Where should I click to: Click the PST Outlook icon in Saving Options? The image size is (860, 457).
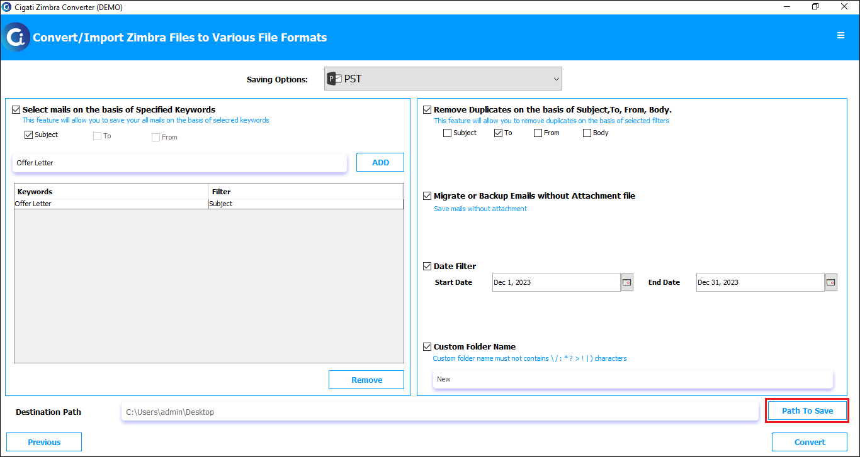334,79
